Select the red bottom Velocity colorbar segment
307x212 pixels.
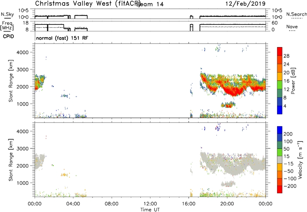tap(280, 189)
